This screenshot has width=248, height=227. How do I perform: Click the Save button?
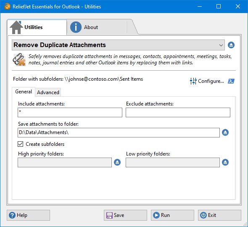pos(125,215)
